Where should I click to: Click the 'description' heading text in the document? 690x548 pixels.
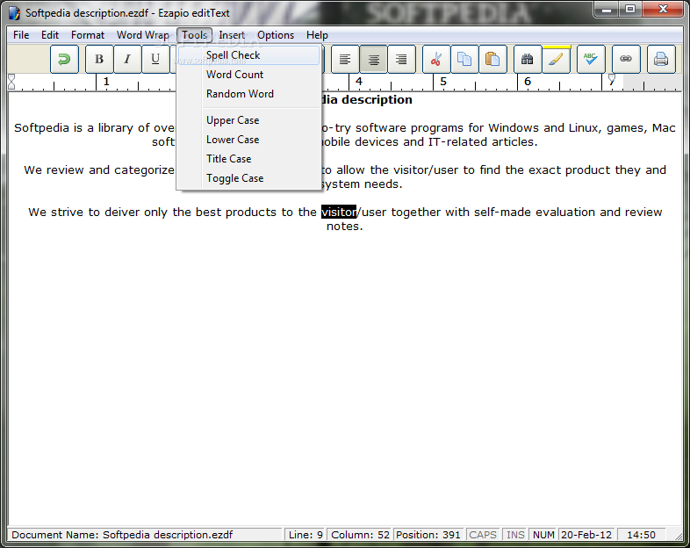(377, 100)
